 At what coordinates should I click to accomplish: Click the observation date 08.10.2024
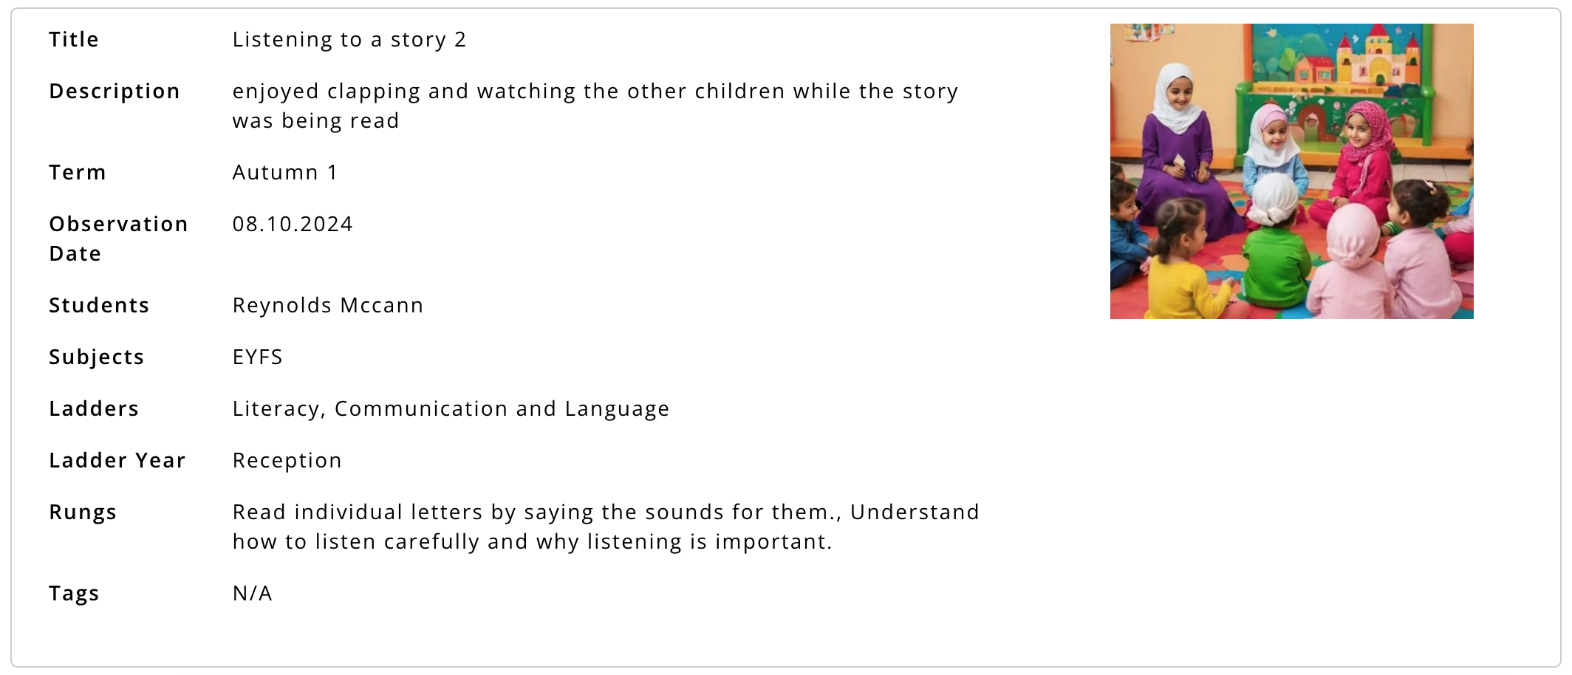[x=293, y=224]
